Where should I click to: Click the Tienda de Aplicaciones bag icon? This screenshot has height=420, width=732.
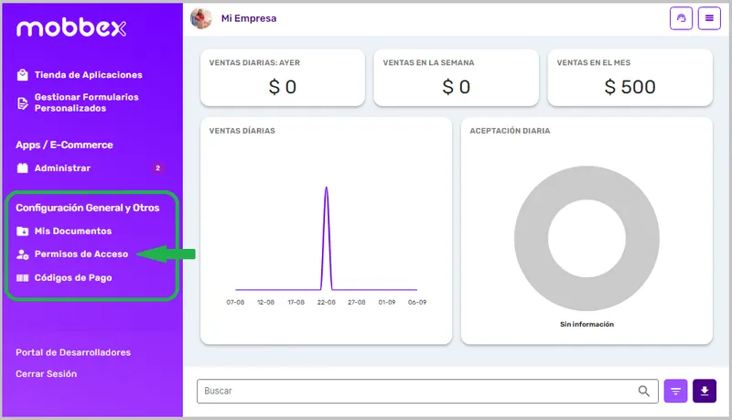pyautogui.click(x=23, y=75)
